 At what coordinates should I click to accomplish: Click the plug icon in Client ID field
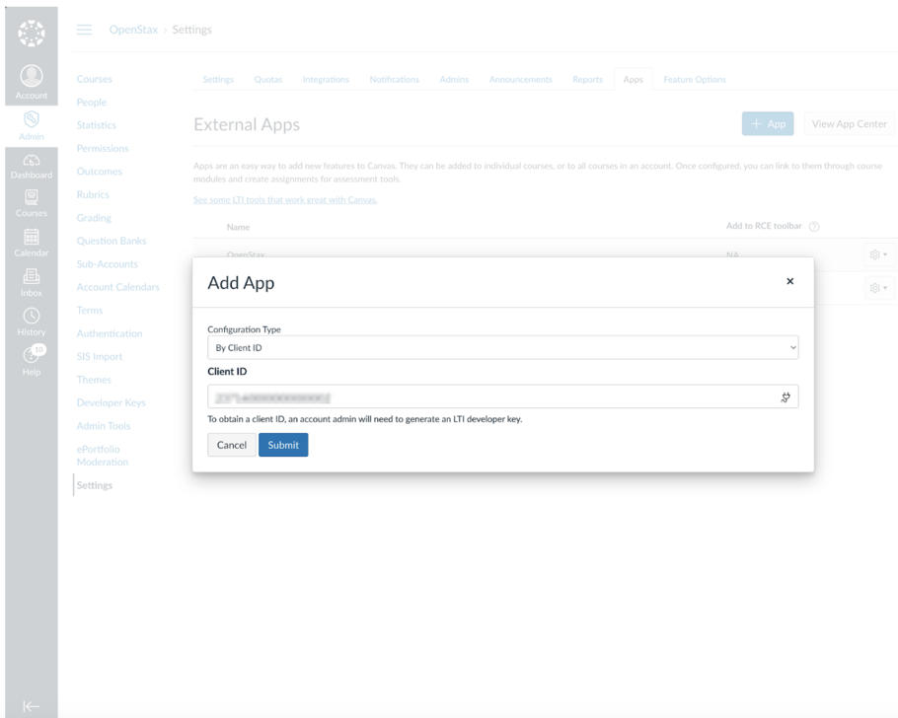click(786, 396)
